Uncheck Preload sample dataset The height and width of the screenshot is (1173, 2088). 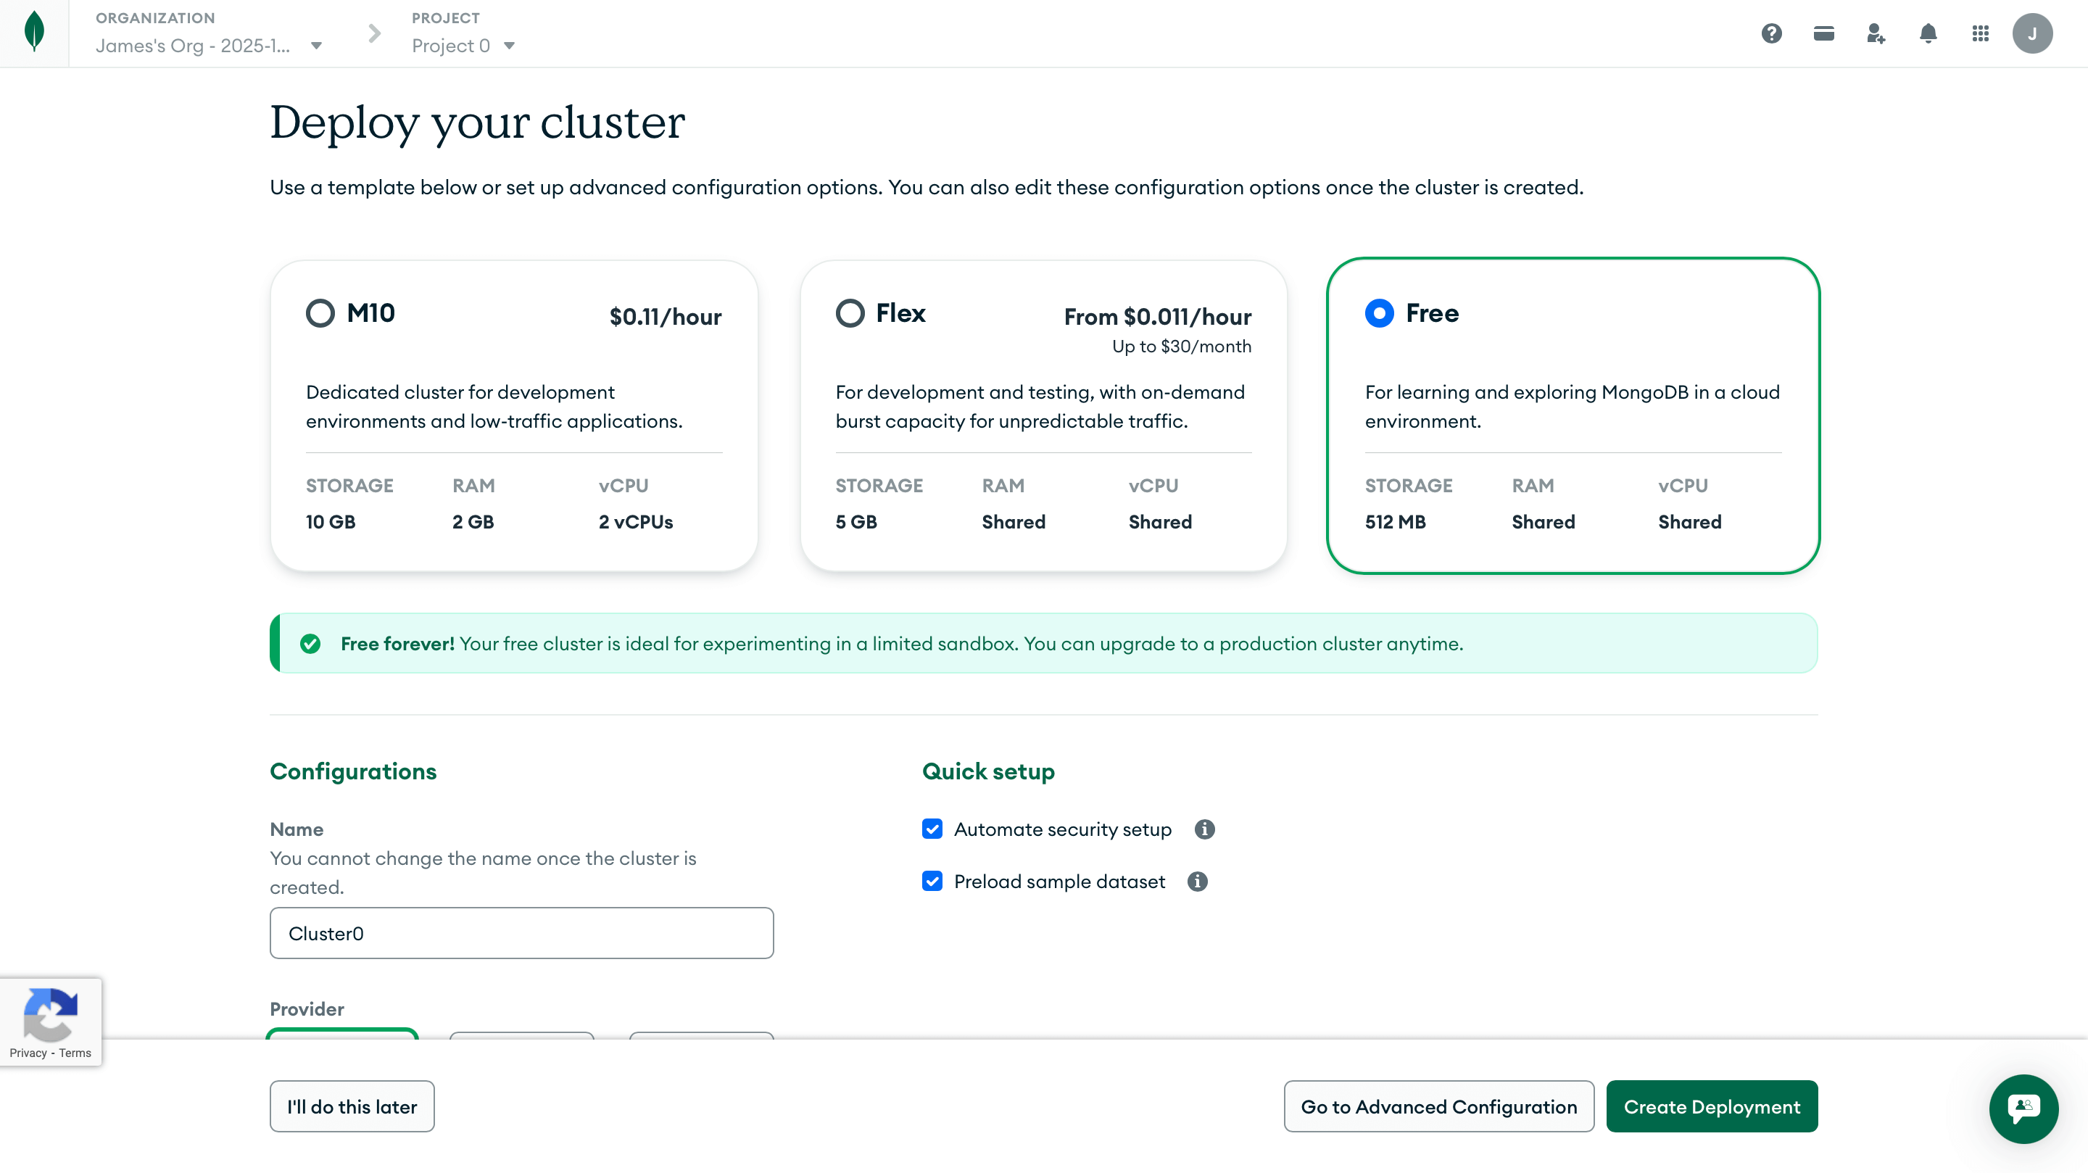932,881
